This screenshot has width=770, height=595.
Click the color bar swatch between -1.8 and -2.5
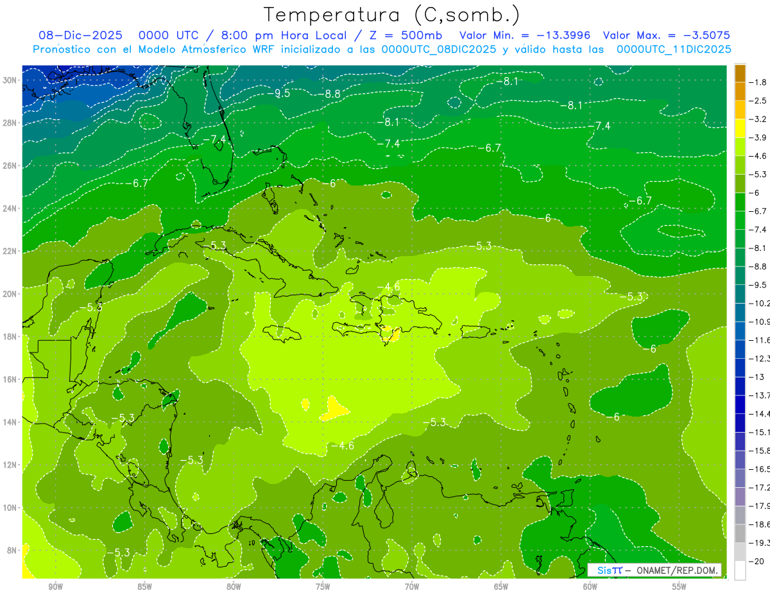(740, 91)
